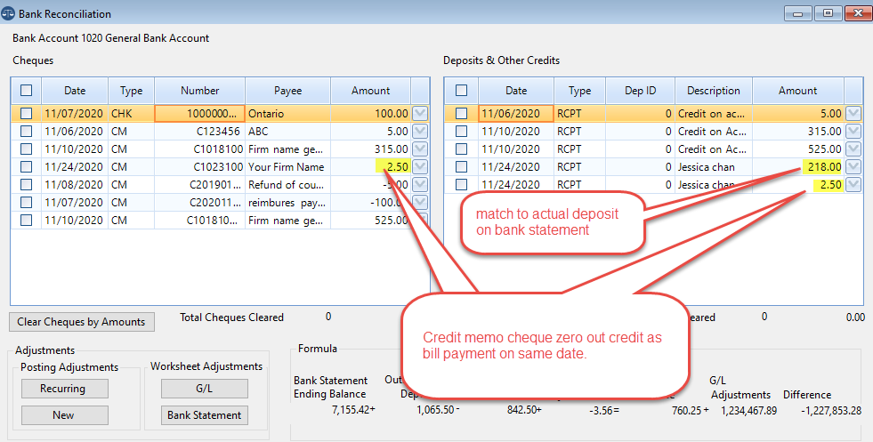This screenshot has width=873, height=442.
Task: Check the 525.00 RCPT deposit row
Action: click(462, 149)
